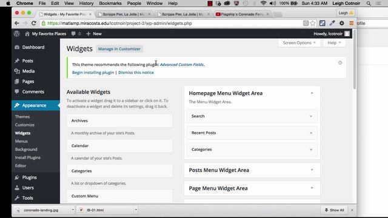This screenshot has width=388, height=218.
Task: Open Screen Options dropdown
Action: point(299,43)
